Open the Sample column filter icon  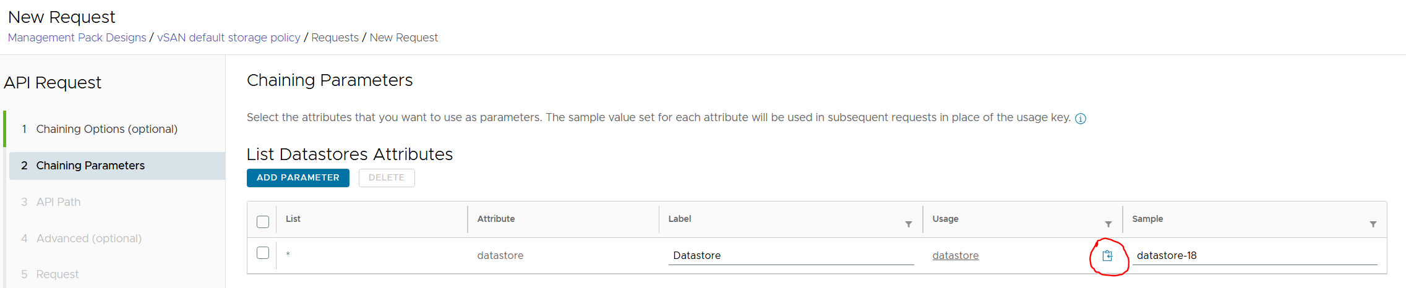click(x=1373, y=224)
